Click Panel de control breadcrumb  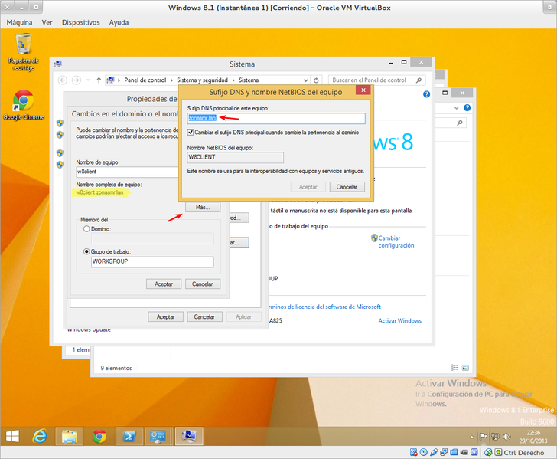pos(145,80)
